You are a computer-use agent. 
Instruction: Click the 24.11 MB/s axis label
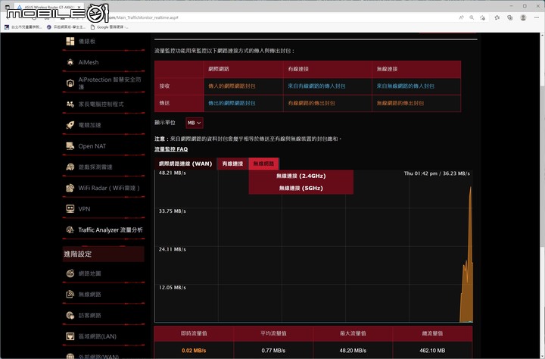point(173,249)
